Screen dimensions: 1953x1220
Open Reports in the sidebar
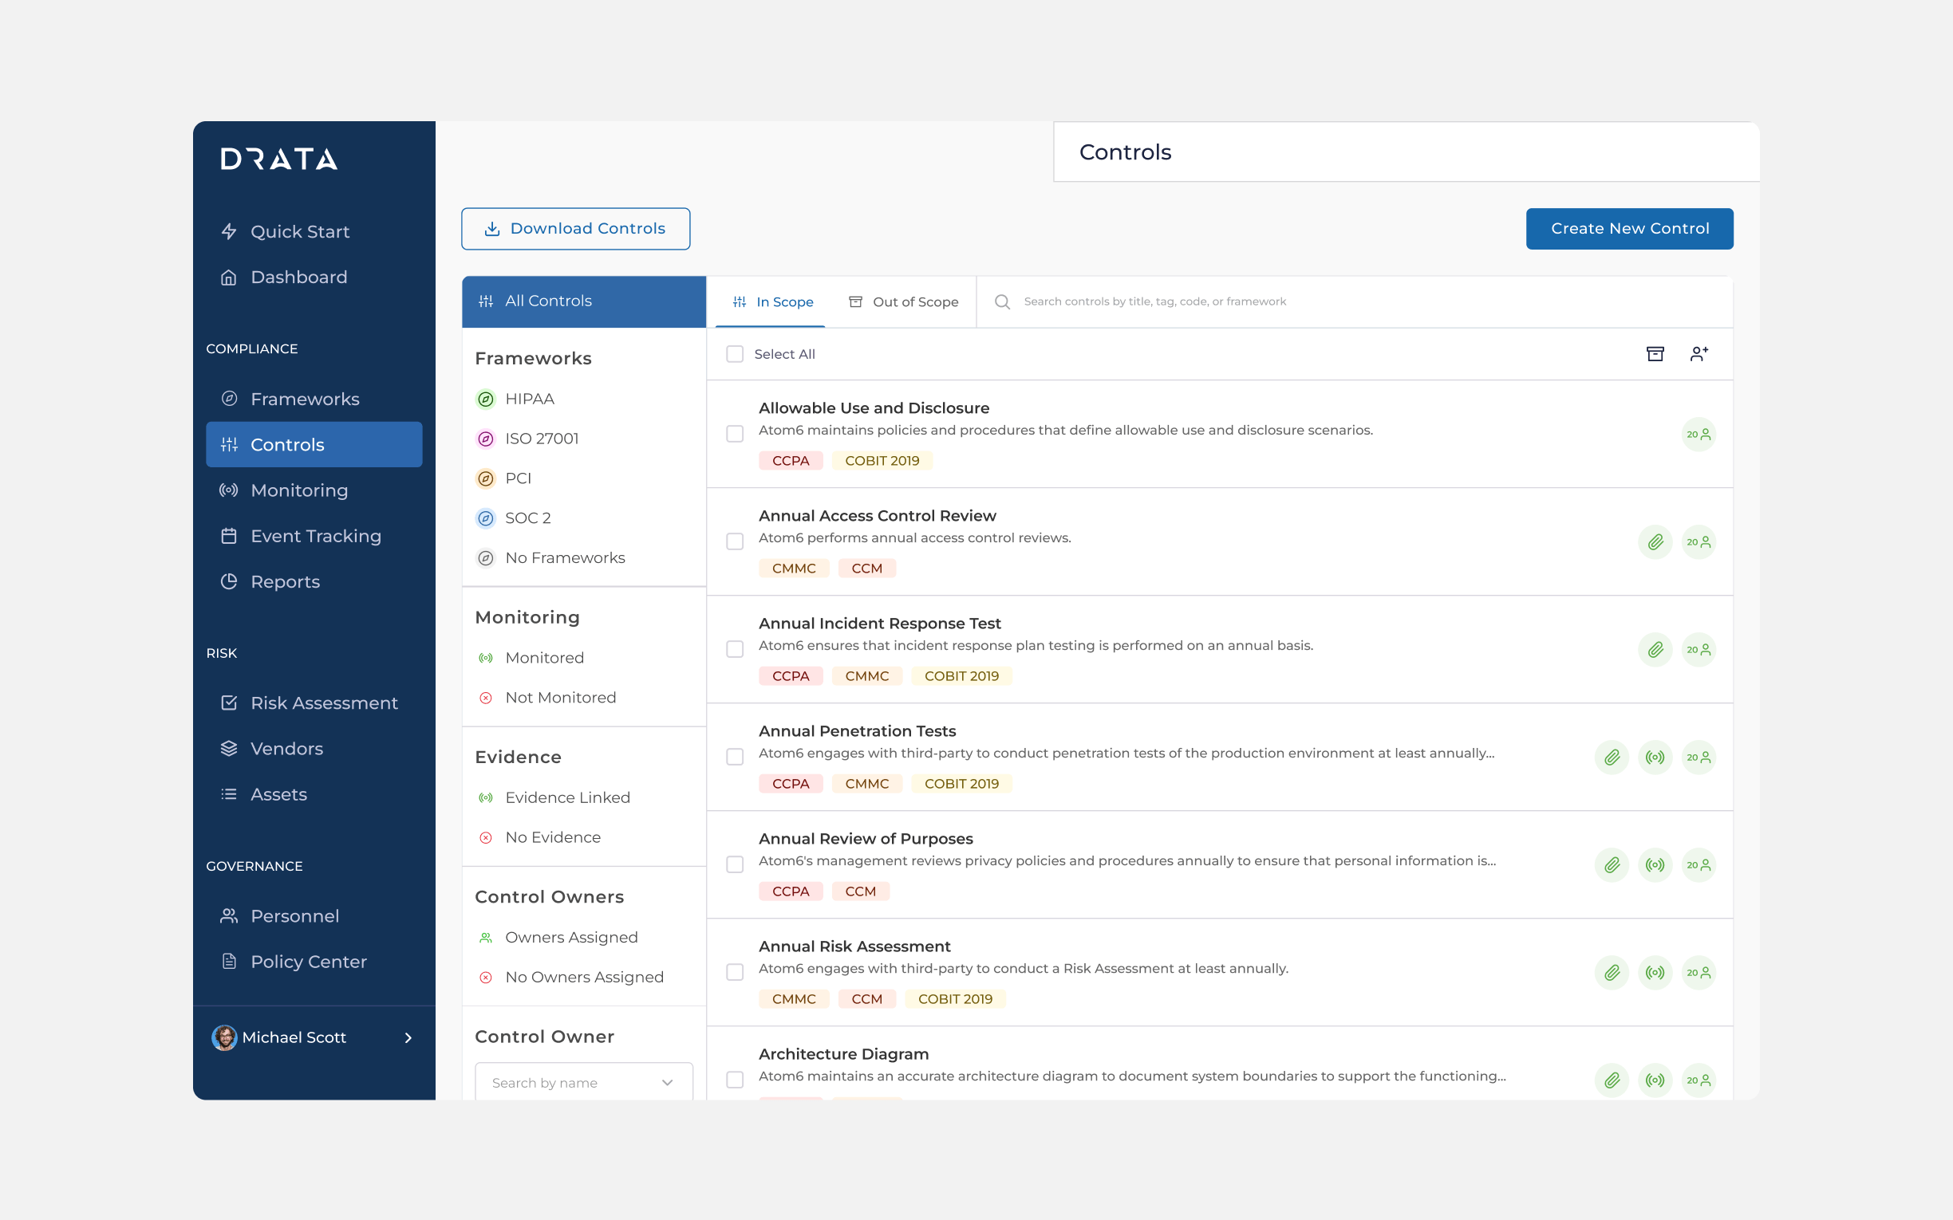tap(314, 582)
